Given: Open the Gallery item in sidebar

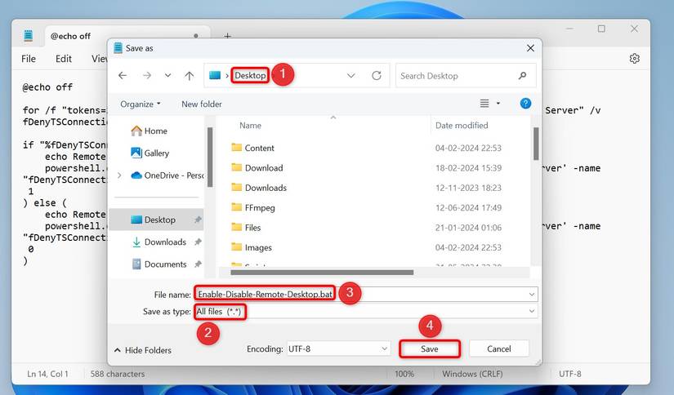Looking at the screenshot, I should [156, 153].
